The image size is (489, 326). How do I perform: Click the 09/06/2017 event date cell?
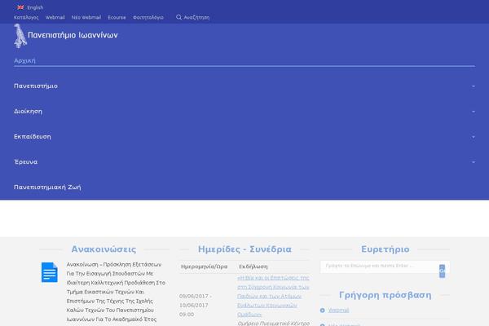pos(196,305)
